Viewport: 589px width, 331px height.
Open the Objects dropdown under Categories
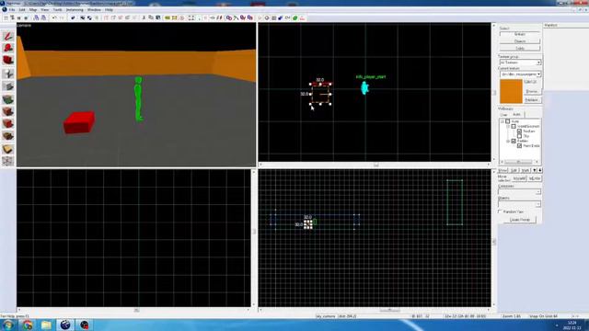click(x=519, y=204)
